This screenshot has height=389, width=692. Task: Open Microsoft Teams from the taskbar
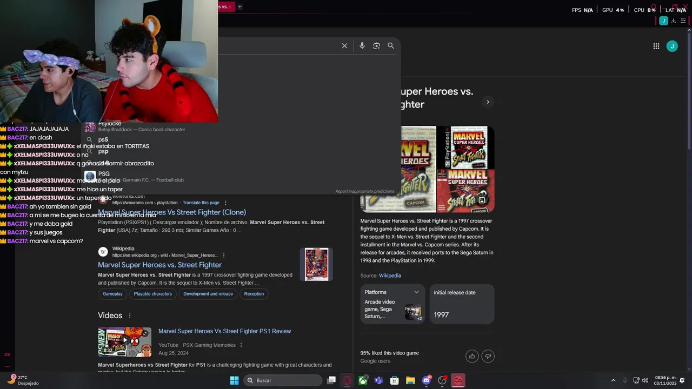click(378, 380)
